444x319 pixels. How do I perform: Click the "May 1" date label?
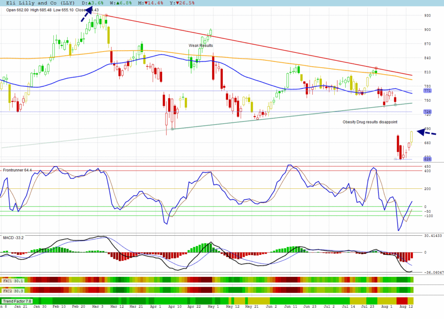(213, 306)
